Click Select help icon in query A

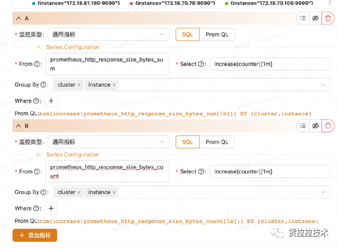point(201,64)
